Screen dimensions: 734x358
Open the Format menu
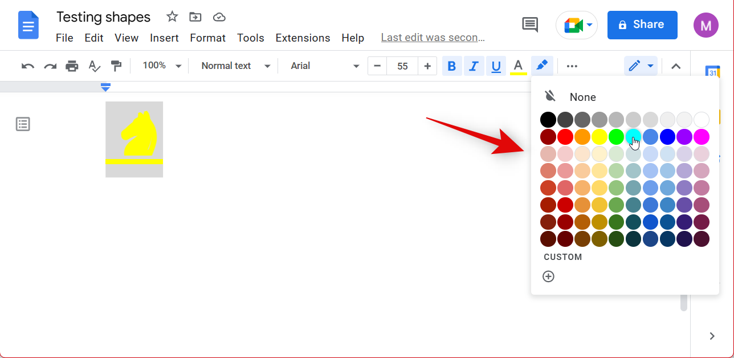pos(207,38)
